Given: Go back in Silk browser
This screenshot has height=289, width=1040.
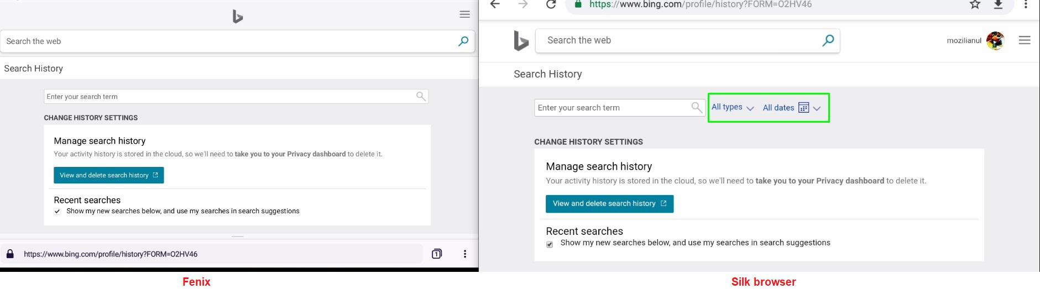Looking at the screenshot, I should [x=495, y=4].
